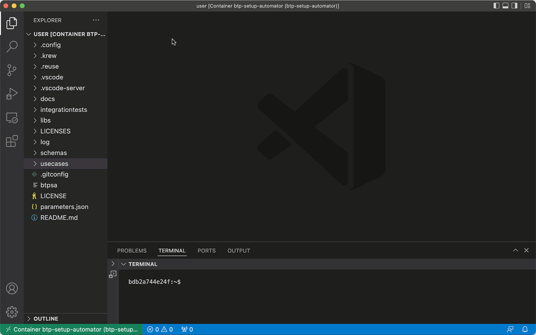Screen dimensions: 536x335
Task: Click the yellow minimize window button
Action: coord(14,6)
